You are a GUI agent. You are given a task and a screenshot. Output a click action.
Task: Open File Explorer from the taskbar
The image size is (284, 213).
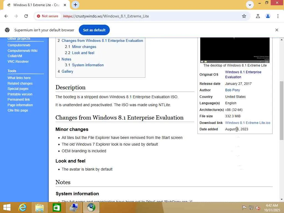click(39, 207)
